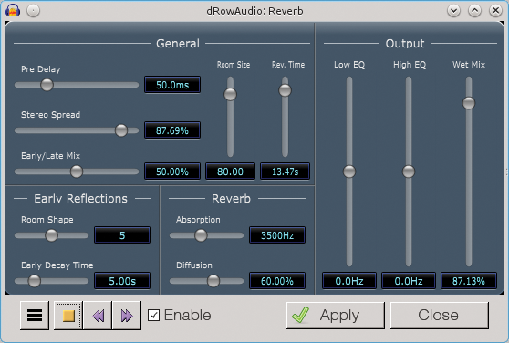Click the 'Early Decay Time' label
This screenshot has width=509, height=343.
[57, 265]
